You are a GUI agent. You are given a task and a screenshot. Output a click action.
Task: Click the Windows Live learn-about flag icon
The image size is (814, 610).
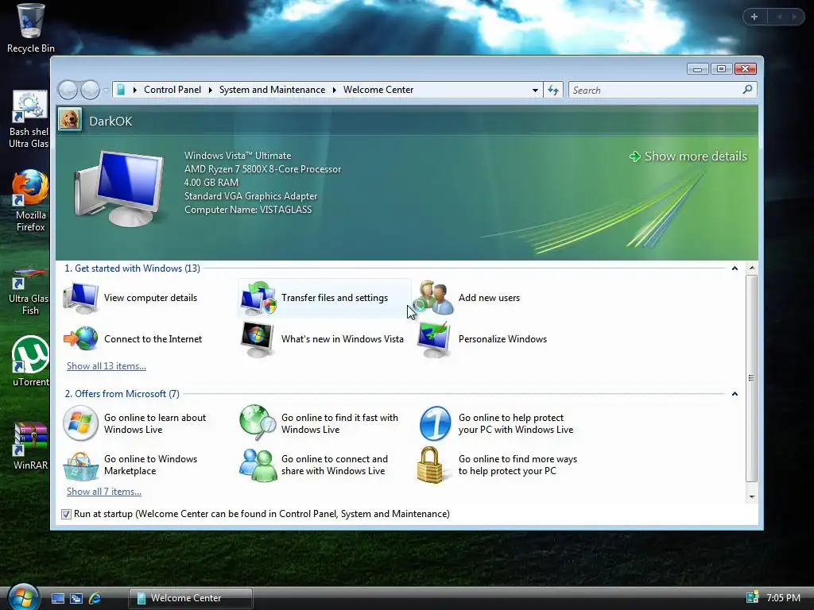(80, 423)
